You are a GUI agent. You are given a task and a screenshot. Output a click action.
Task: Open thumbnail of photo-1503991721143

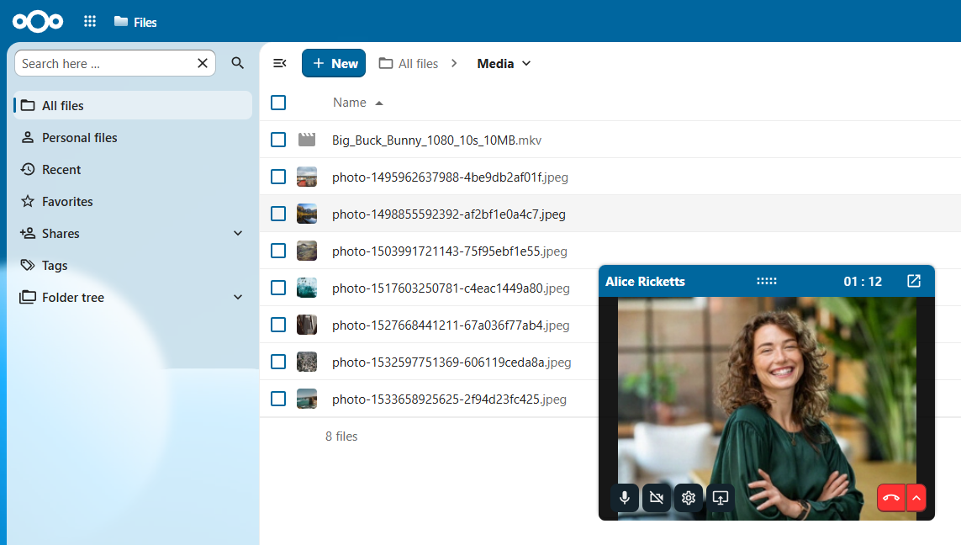(x=306, y=251)
